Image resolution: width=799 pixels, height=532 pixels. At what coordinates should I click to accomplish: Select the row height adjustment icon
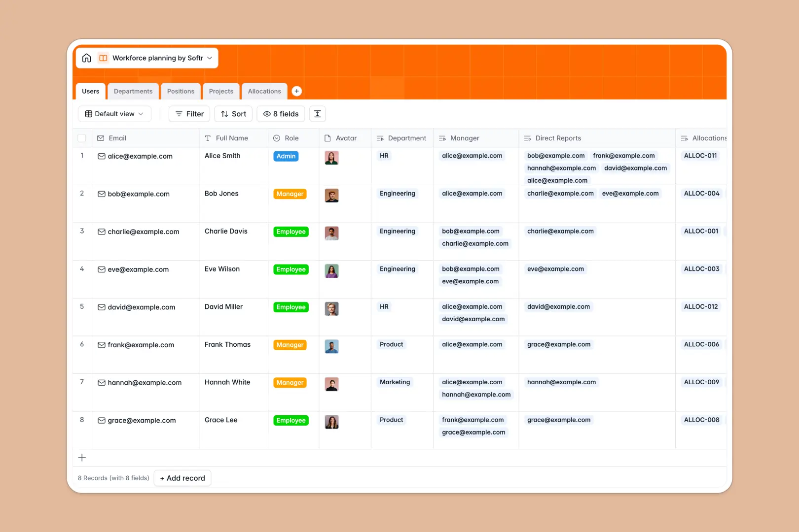[317, 114]
